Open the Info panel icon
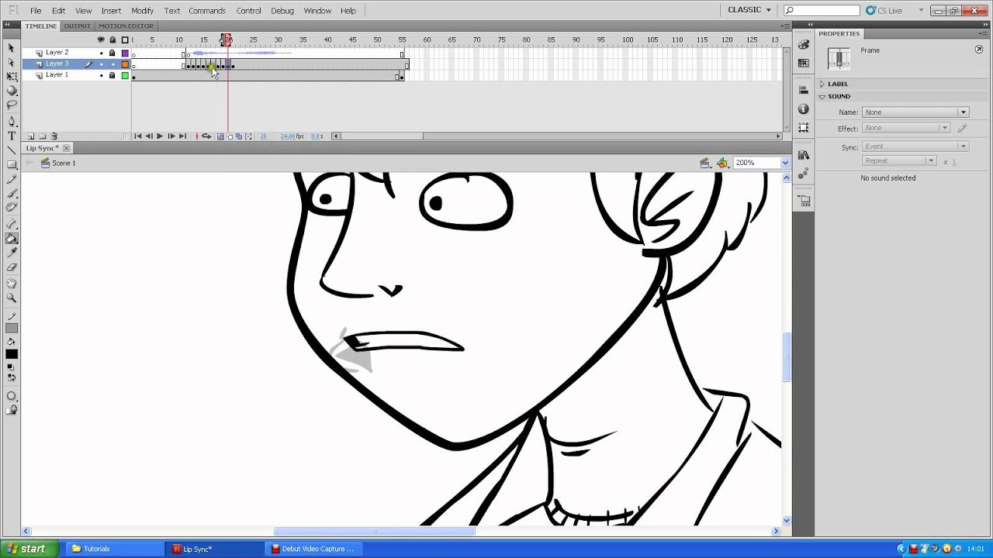993x558 pixels. [x=804, y=109]
